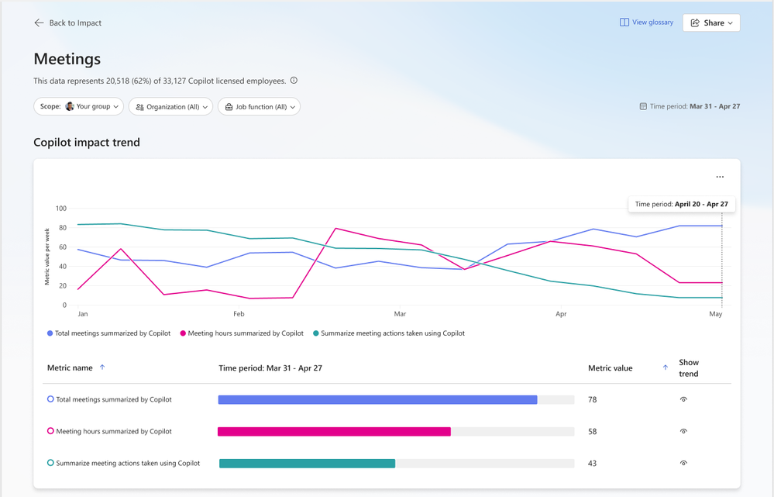
Task: Open the View glossary book icon
Action: (x=624, y=22)
